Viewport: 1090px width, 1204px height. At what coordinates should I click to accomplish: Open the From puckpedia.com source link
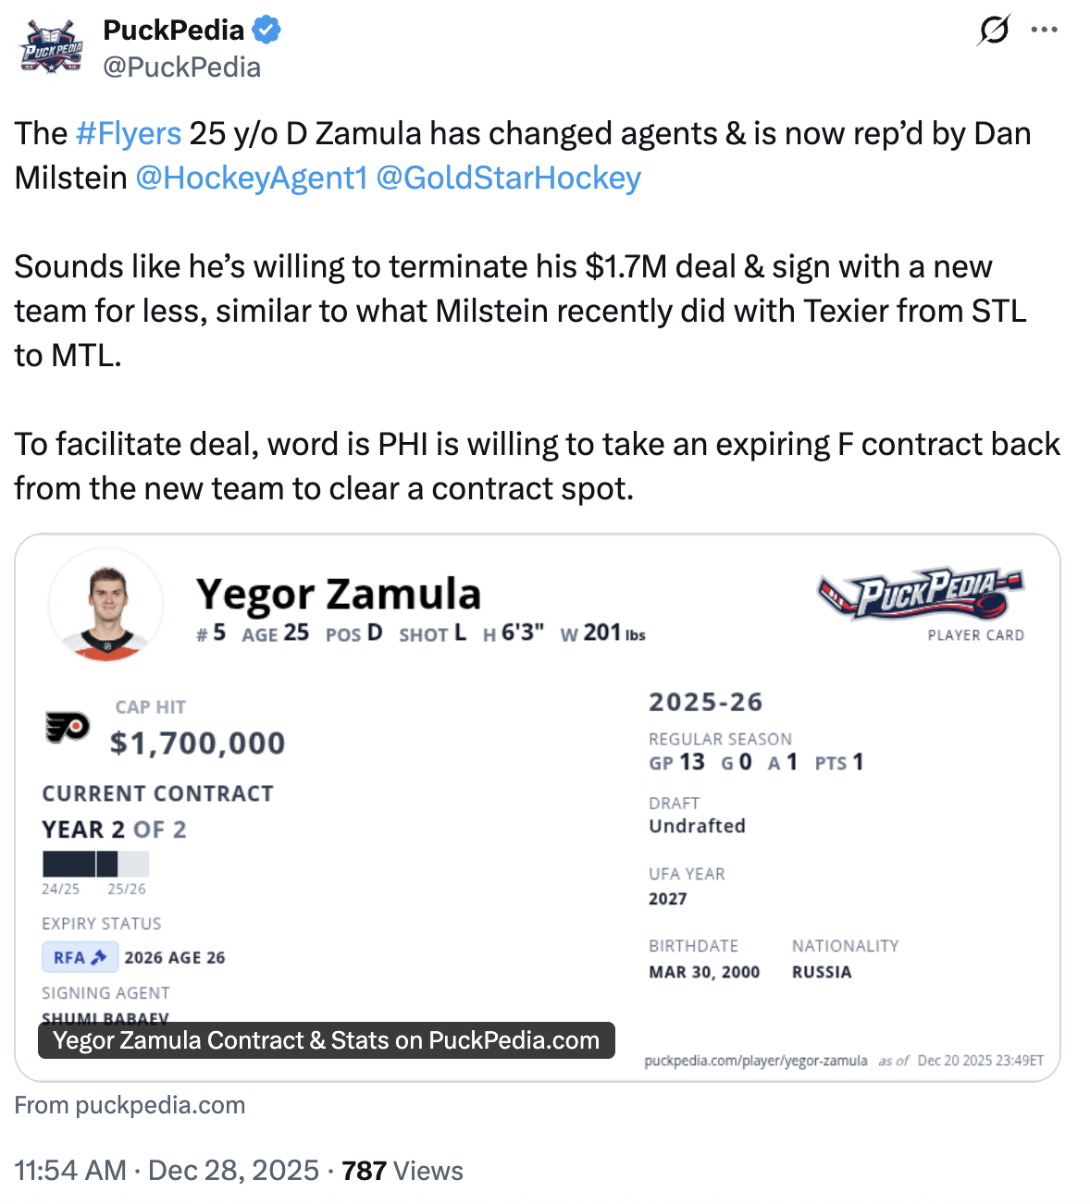(x=130, y=1105)
